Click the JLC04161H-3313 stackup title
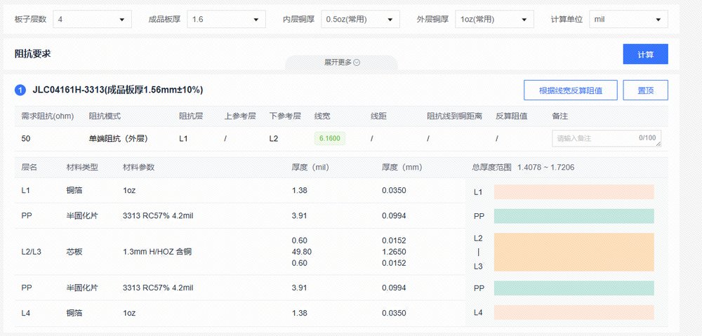This screenshot has width=702, height=336. [x=118, y=90]
